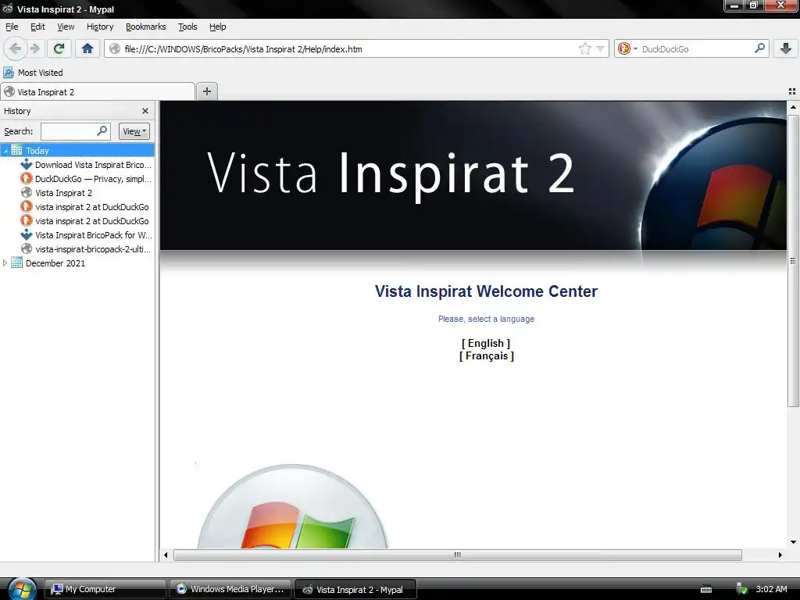Viewport: 800px width, 600px height.
Task: Open the Most Visited bookmarks folder
Action: click(34, 73)
